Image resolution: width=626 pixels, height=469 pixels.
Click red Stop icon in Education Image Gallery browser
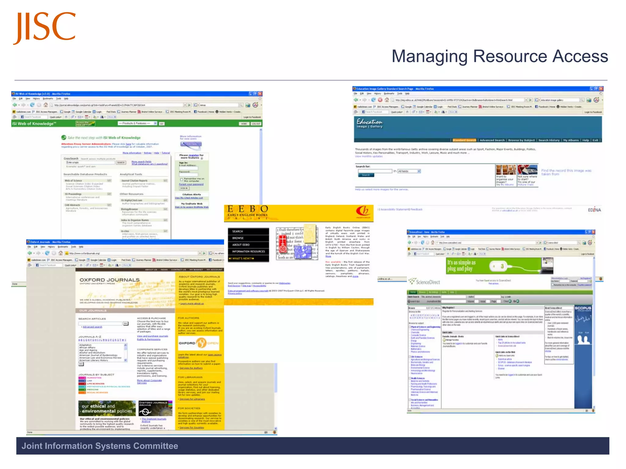380,100
